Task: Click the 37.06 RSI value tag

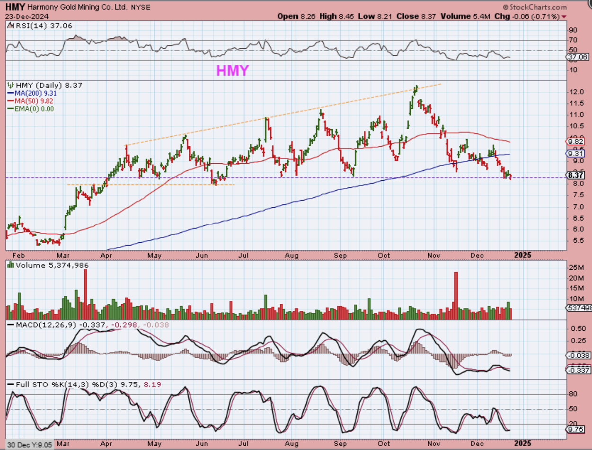Action: (578, 57)
